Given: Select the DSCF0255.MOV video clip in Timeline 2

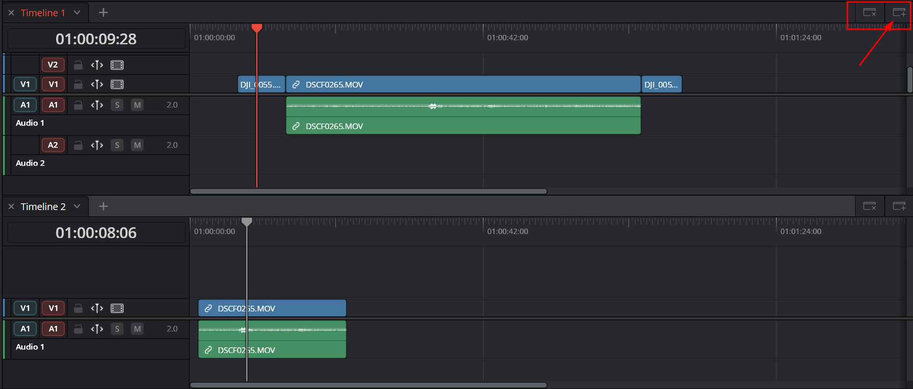Looking at the screenshot, I should tap(272, 308).
